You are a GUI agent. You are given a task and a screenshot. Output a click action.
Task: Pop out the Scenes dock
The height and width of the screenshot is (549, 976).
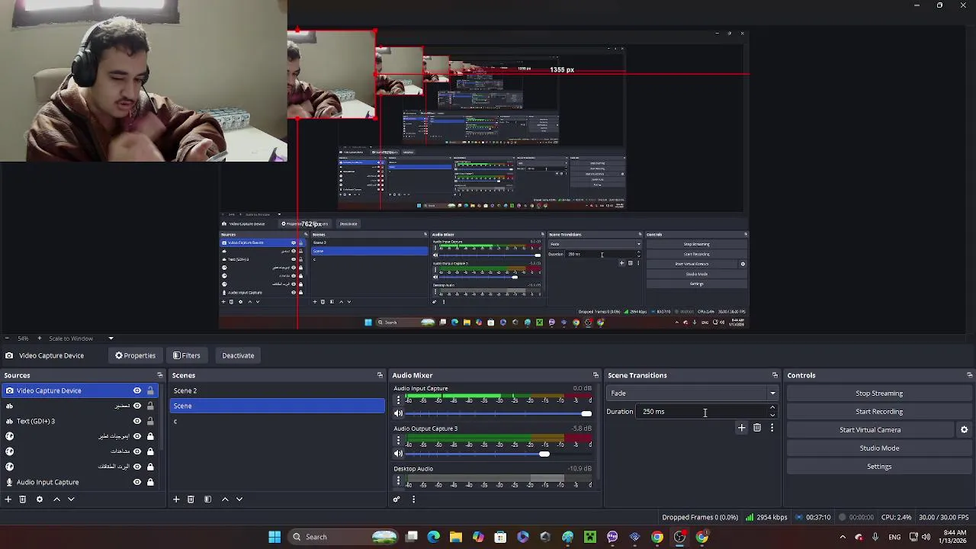point(380,375)
